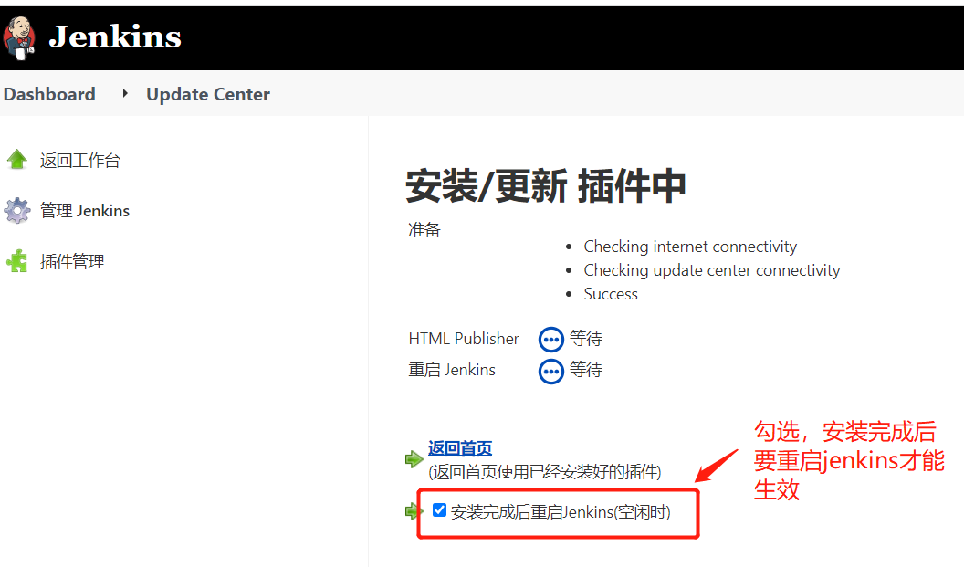Open 管理 Jenkins from the sidebar
The width and height of the screenshot is (964, 567).
(85, 210)
